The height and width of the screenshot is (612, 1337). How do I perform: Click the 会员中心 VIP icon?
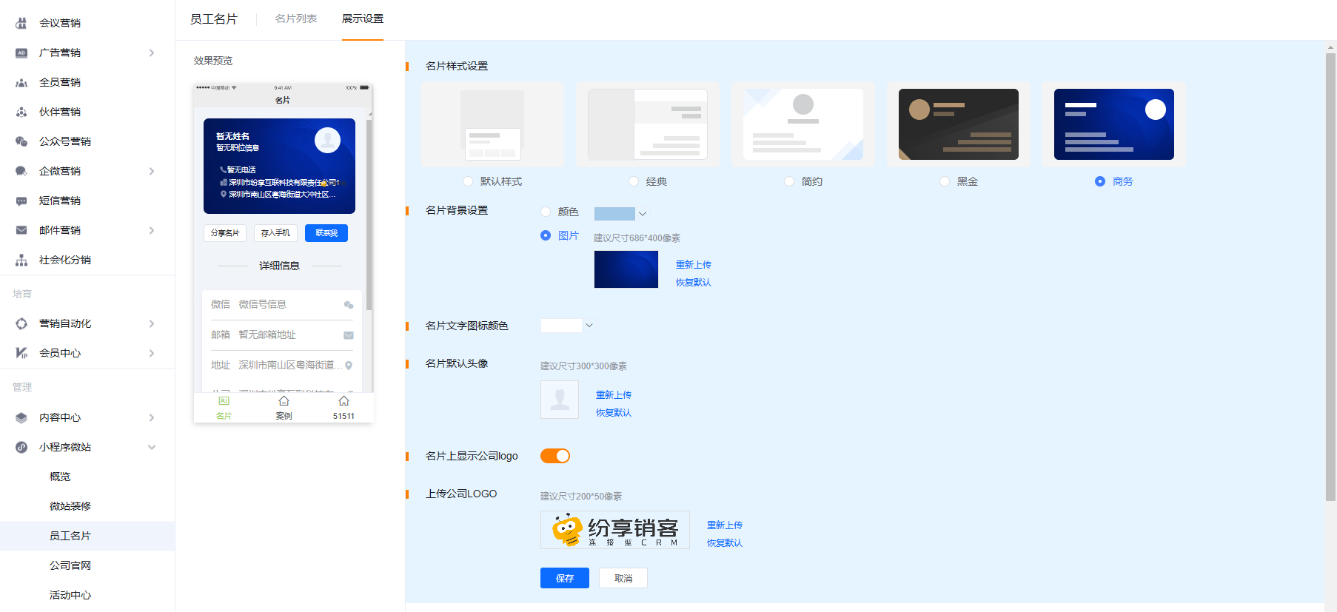pos(21,353)
